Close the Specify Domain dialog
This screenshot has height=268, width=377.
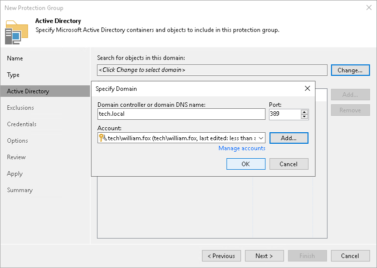[307, 89]
